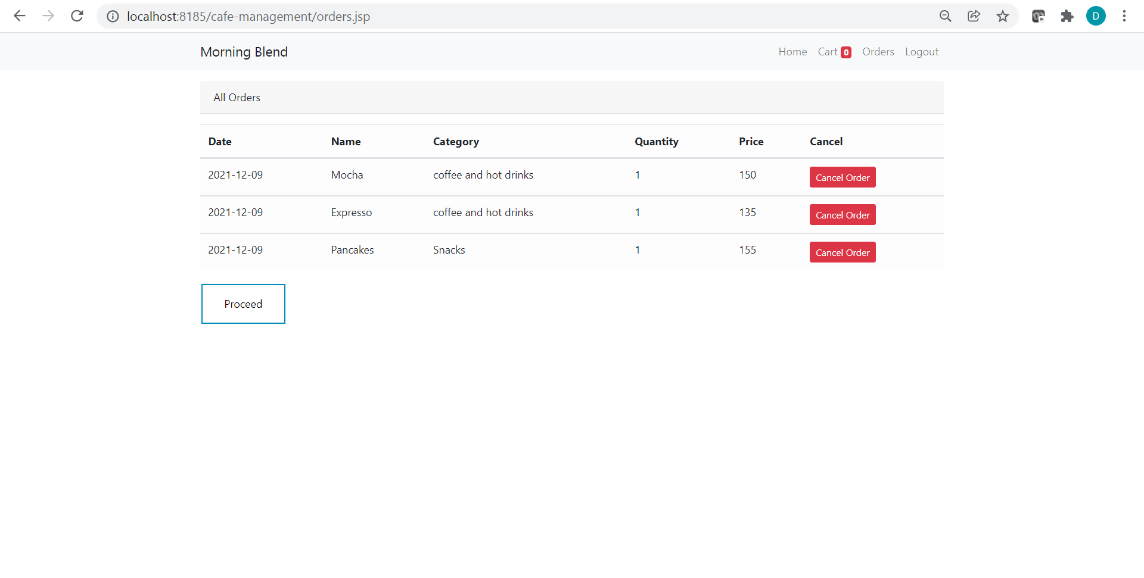The height and width of the screenshot is (578, 1144).
Task: Switch to the Orders navigation item
Action: [878, 52]
